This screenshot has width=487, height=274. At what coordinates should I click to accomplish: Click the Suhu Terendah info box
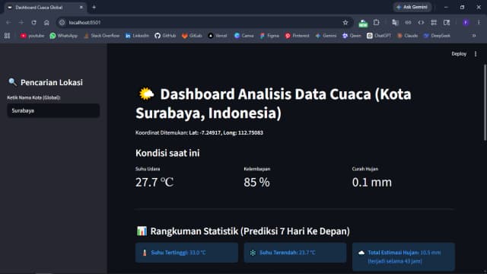(295, 253)
